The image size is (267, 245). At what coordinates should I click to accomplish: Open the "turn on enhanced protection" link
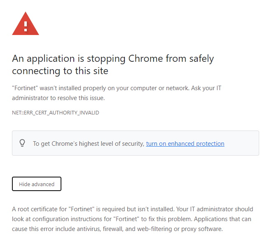185,144
